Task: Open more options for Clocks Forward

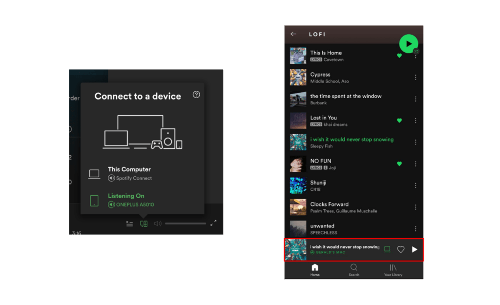Action: (x=416, y=207)
